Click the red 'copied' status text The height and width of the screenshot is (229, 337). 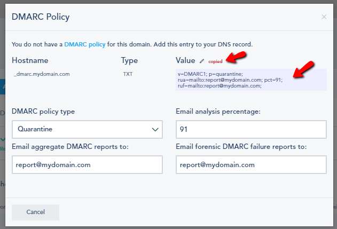[x=215, y=61]
